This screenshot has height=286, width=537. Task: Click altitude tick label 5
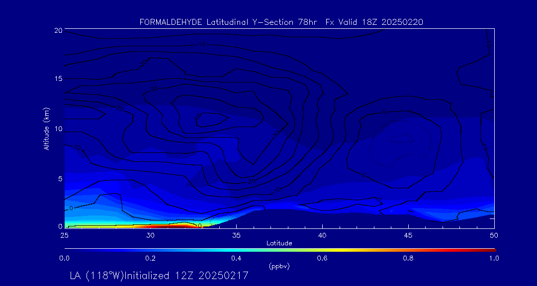(60, 179)
